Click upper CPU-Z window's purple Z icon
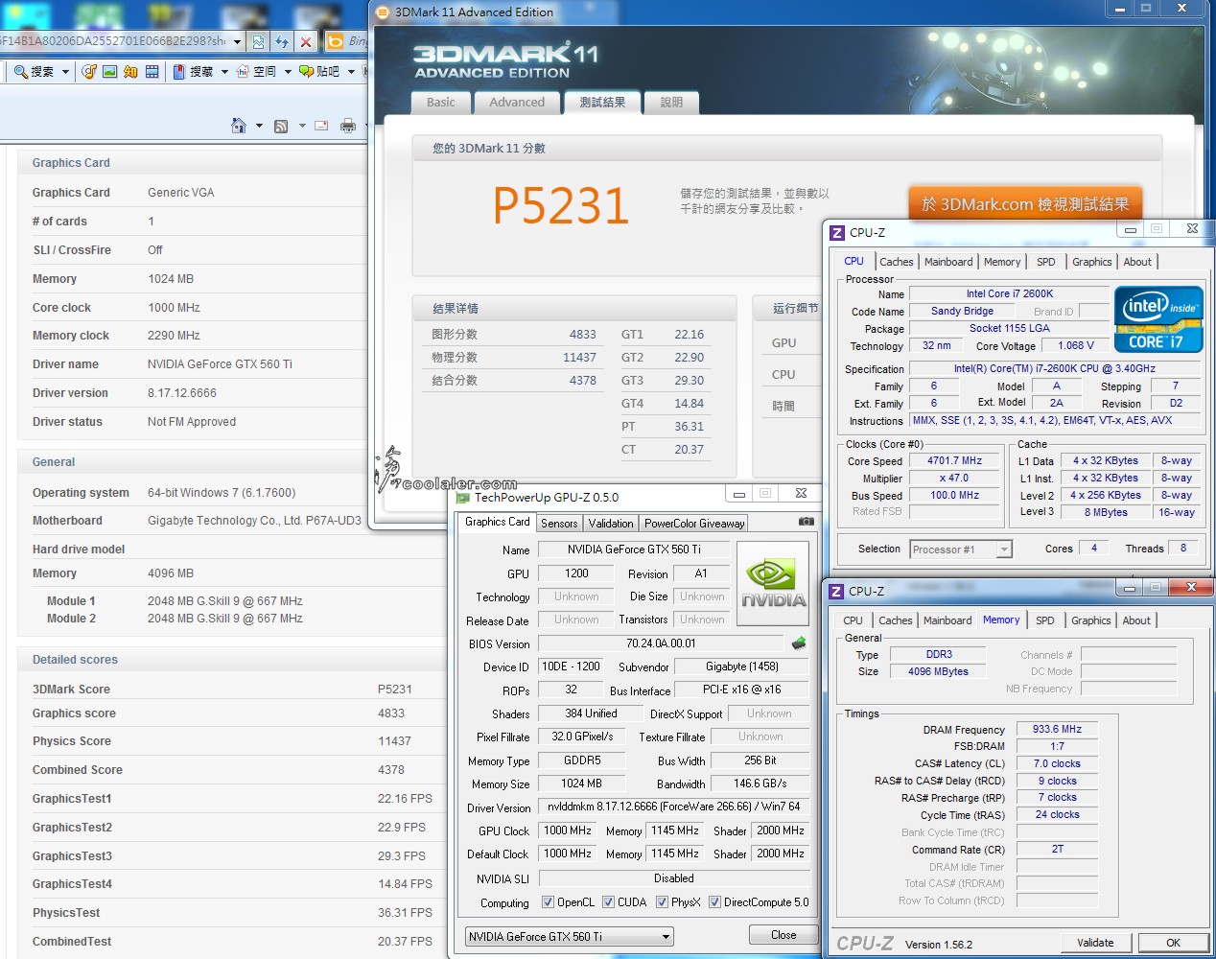Image resolution: width=1216 pixels, height=959 pixels. (837, 232)
